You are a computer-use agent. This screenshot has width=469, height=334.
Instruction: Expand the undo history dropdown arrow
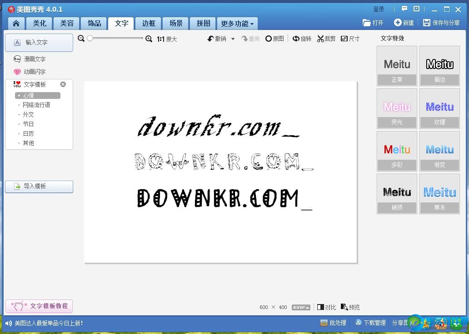point(233,39)
